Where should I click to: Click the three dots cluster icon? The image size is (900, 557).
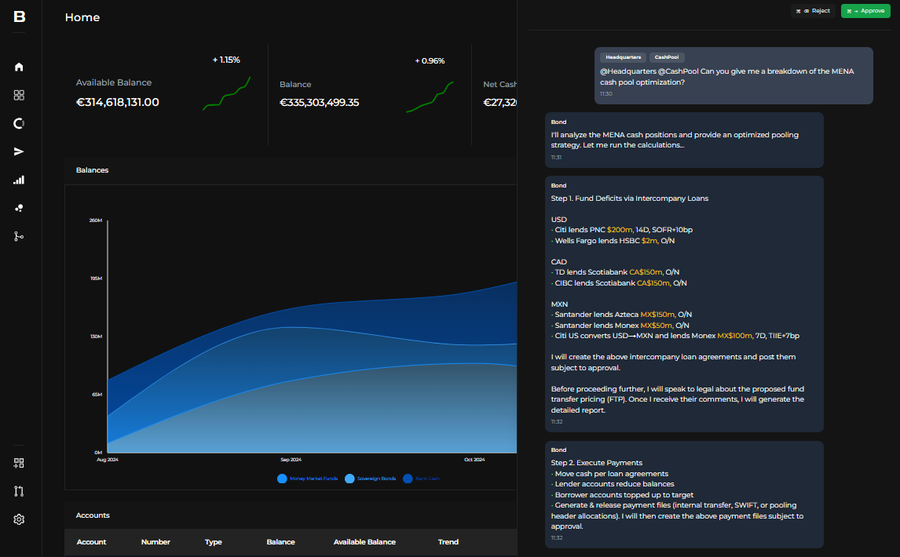tap(19, 208)
